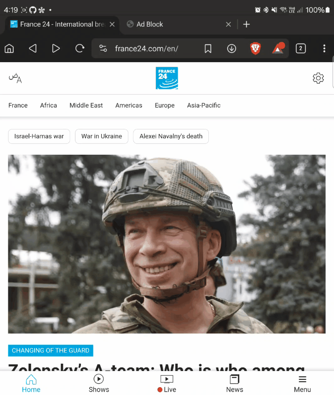Open the War in Ukraine topic
334x395 pixels.
pyautogui.click(x=102, y=136)
